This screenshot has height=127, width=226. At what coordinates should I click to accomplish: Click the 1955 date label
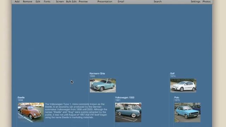[92, 76]
